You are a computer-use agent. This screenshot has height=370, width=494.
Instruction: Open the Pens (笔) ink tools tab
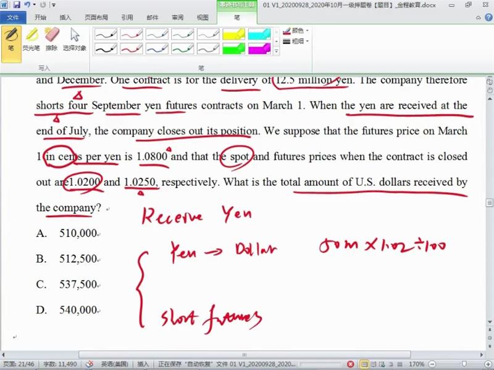coord(237,18)
